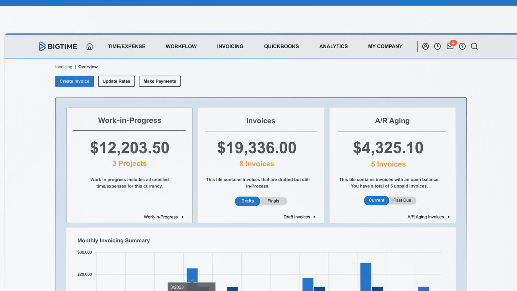Open the INVOICING menu

[x=230, y=46]
